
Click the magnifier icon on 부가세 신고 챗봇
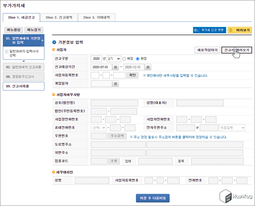click(196, 30)
